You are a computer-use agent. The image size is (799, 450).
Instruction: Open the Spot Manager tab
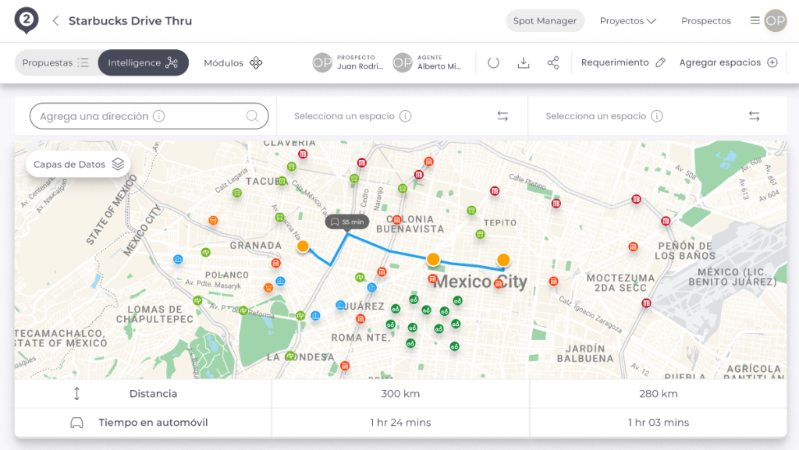pyautogui.click(x=545, y=21)
